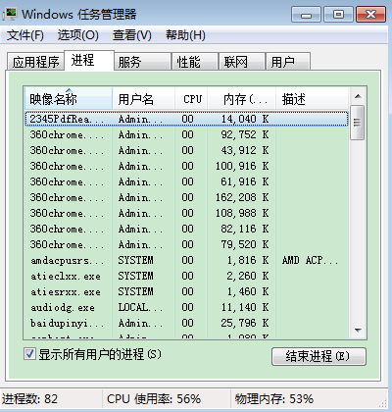The image size is (392, 412).
Task: Click the 结束进程(E) button
Action: click(x=318, y=356)
